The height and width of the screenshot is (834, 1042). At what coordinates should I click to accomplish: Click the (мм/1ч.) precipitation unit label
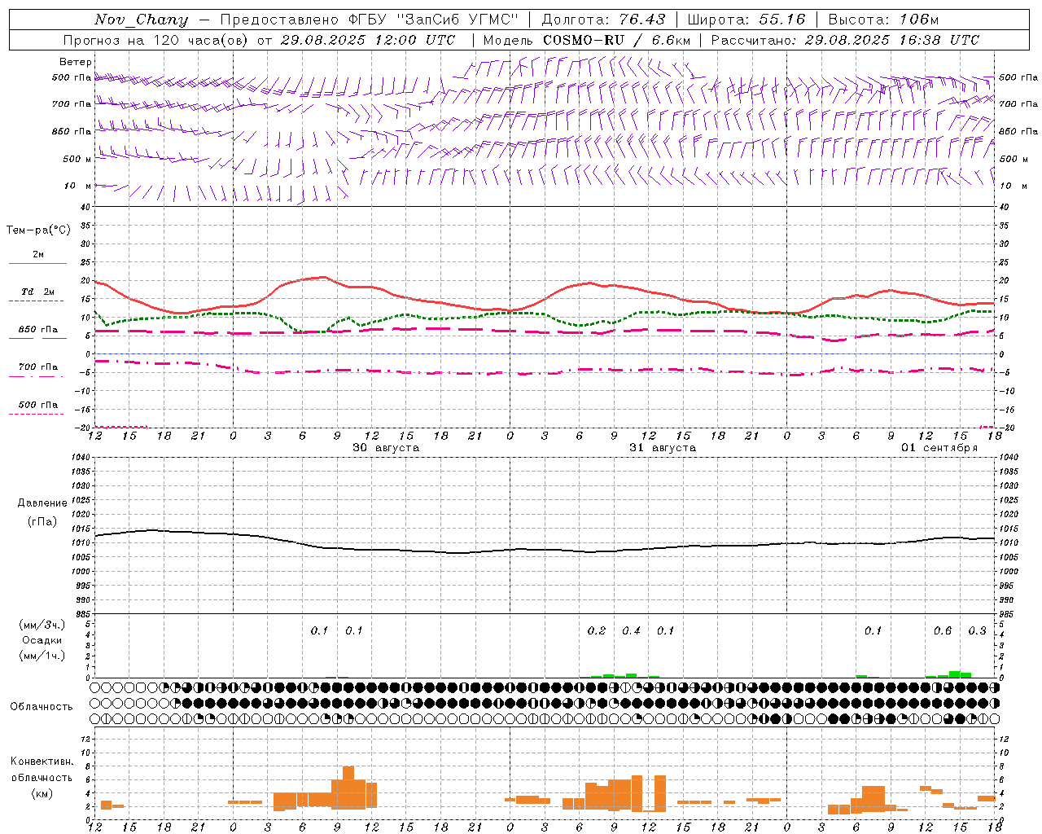tap(42, 656)
